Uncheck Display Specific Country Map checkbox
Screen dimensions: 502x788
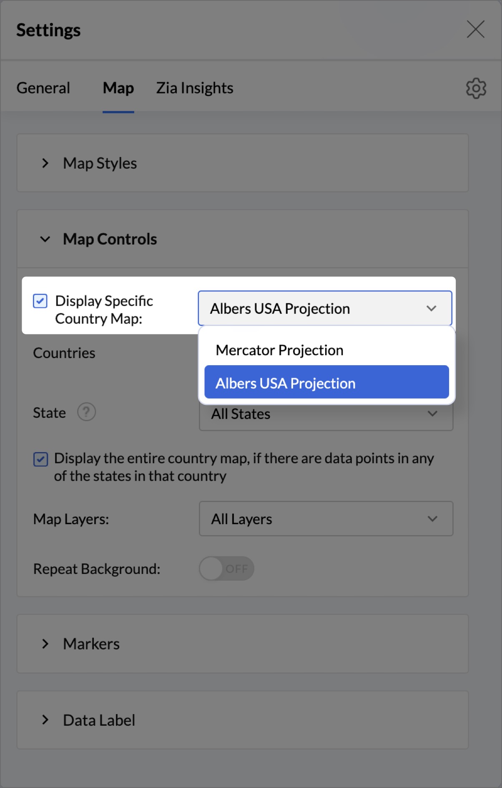40,301
